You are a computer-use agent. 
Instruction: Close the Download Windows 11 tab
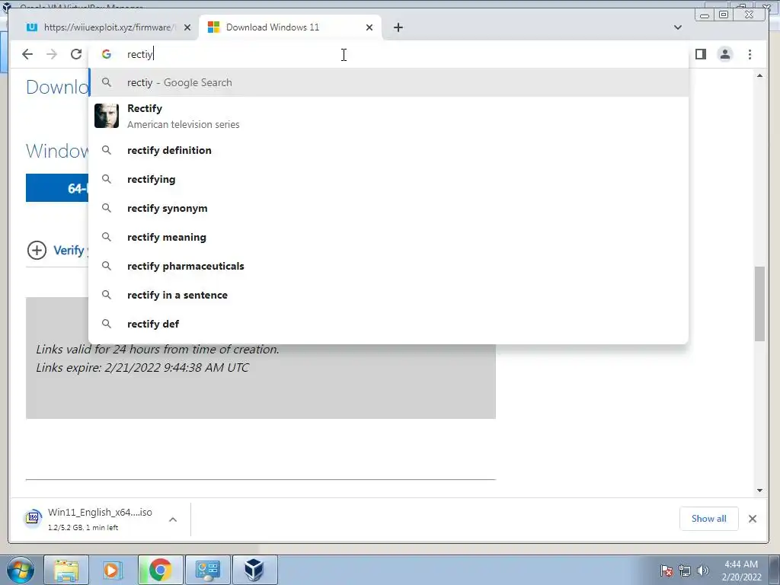tap(369, 27)
